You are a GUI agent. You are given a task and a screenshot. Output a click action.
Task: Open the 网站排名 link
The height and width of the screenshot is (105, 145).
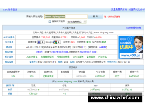coord(102,57)
